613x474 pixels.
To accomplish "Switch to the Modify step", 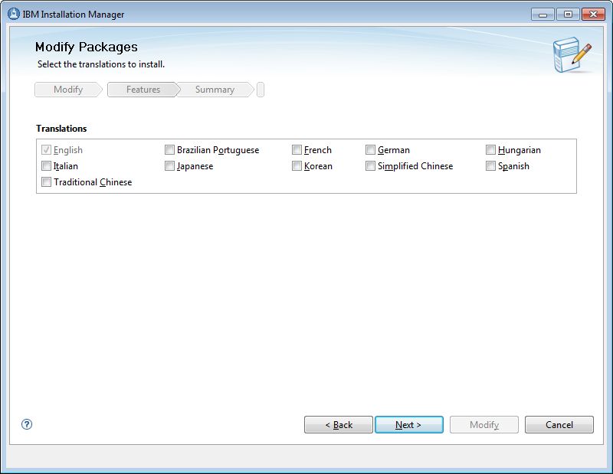I will point(67,89).
